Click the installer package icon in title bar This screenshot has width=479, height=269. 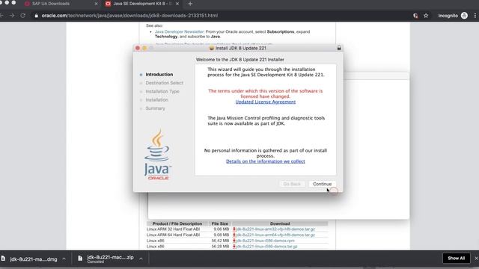[212, 48]
